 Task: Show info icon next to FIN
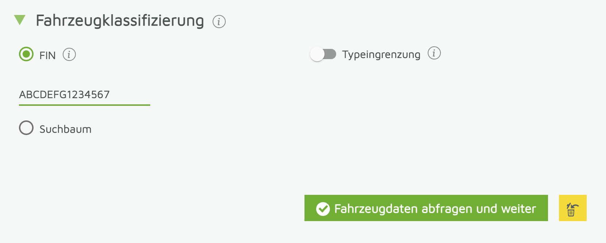[69, 55]
